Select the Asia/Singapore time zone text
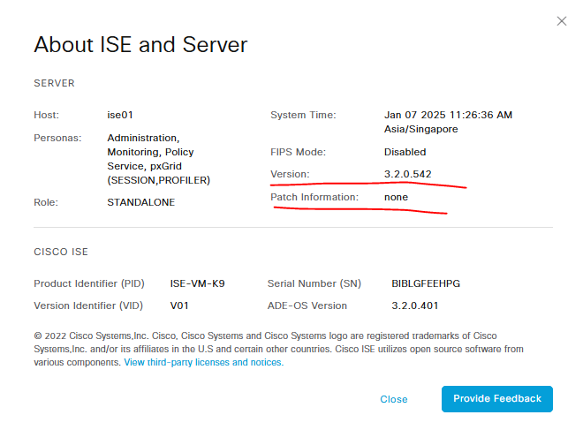This screenshot has height=445, width=583. (420, 129)
